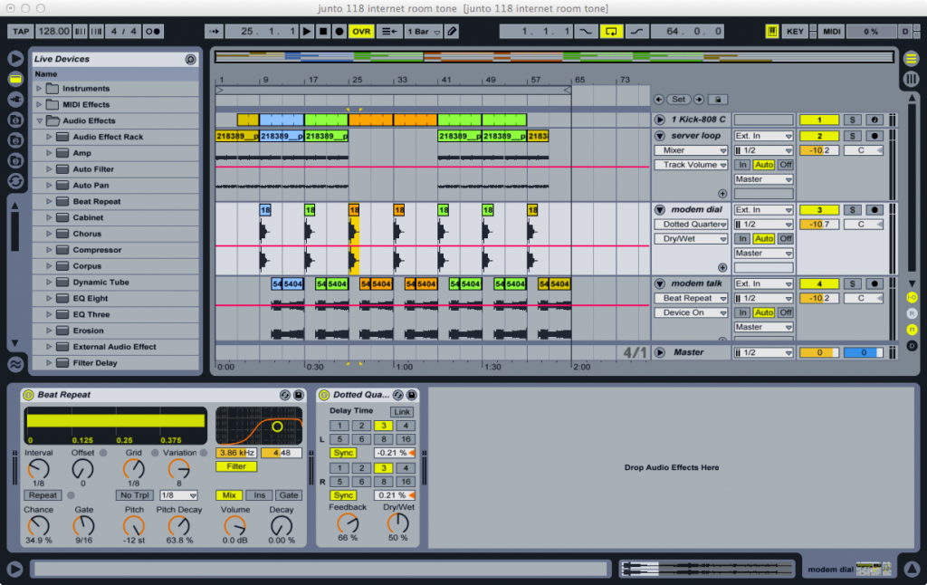This screenshot has width=927, height=585.
Task: Toggle the OVR overdub switch
Action: click(x=361, y=32)
